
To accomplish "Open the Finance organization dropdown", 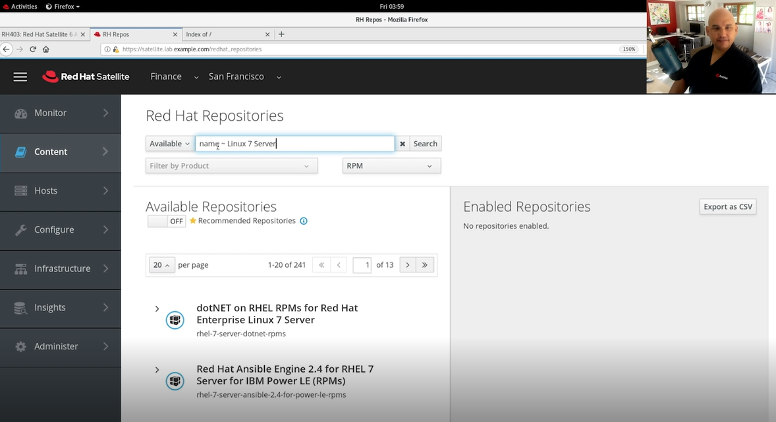I will pyautogui.click(x=174, y=76).
